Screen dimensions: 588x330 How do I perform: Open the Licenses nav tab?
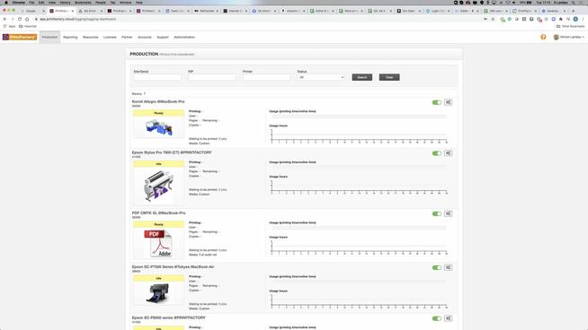click(110, 37)
